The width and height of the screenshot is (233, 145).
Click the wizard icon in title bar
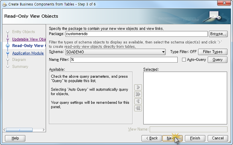tap(5, 4)
